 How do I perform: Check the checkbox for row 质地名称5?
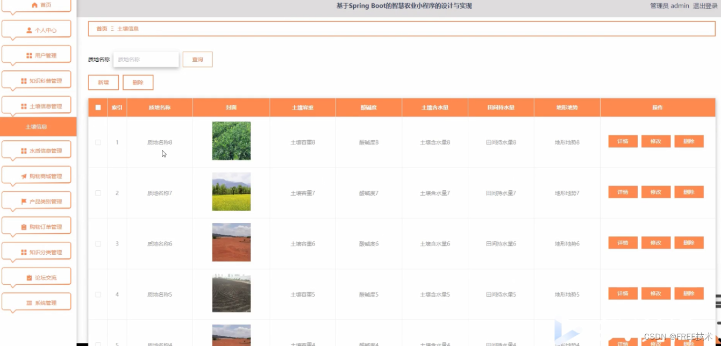(98, 294)
